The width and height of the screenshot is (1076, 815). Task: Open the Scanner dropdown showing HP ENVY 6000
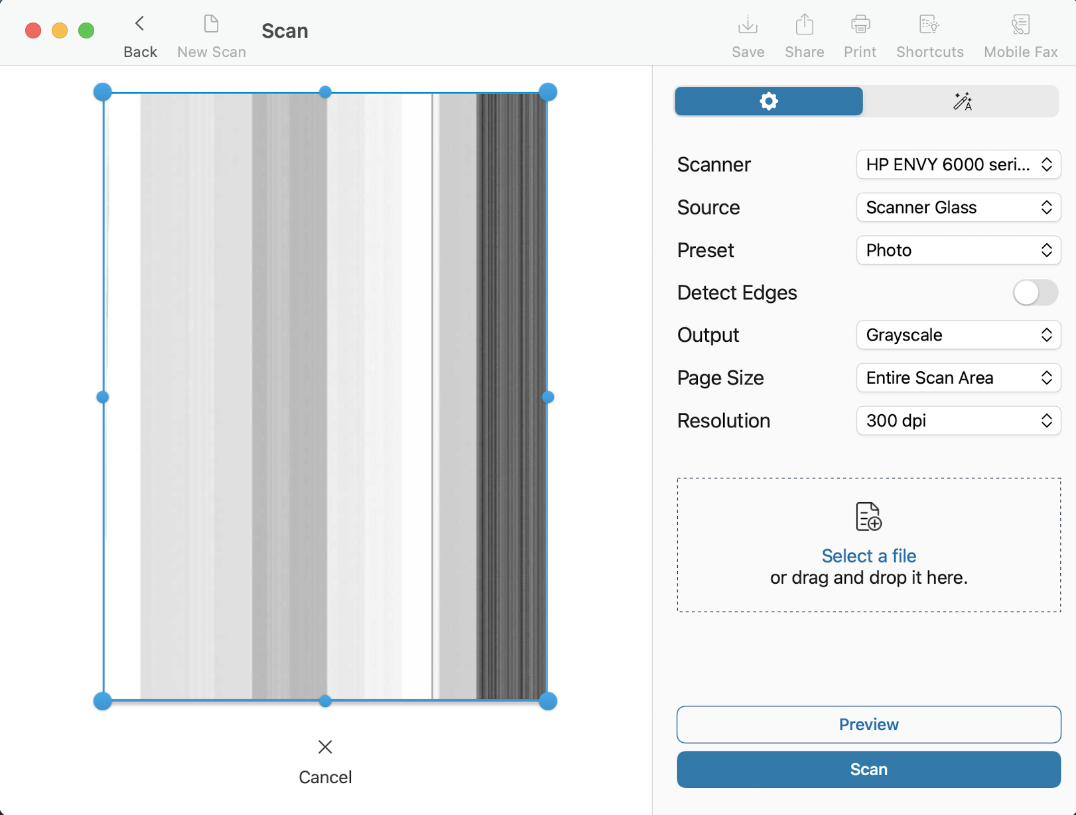958,164
